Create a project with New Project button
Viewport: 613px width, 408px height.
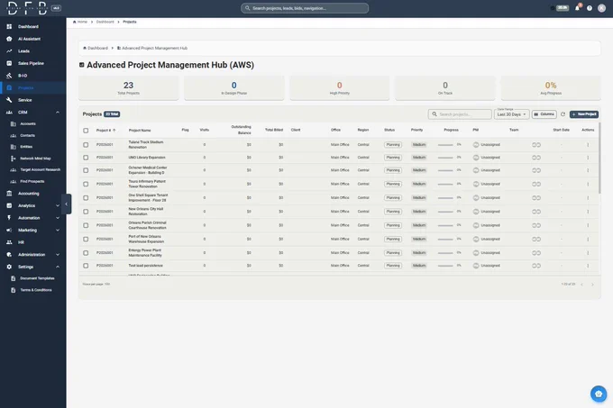[x=584, y=114]
